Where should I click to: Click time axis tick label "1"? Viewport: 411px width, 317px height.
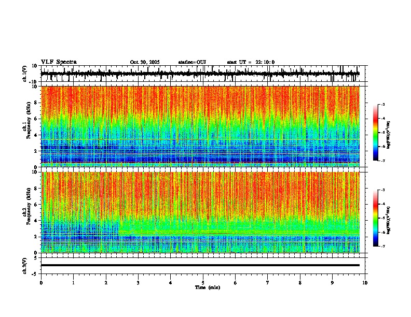pos(73,283)
